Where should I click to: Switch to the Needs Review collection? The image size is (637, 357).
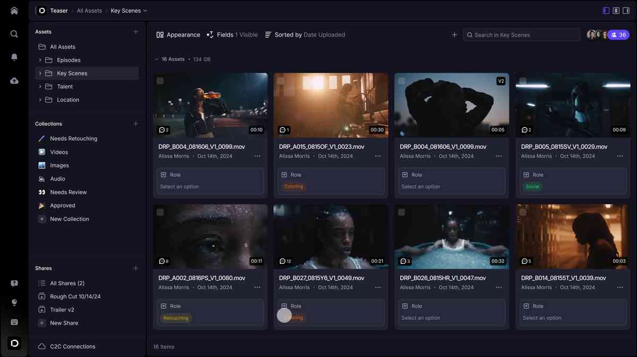click(68, 192)
